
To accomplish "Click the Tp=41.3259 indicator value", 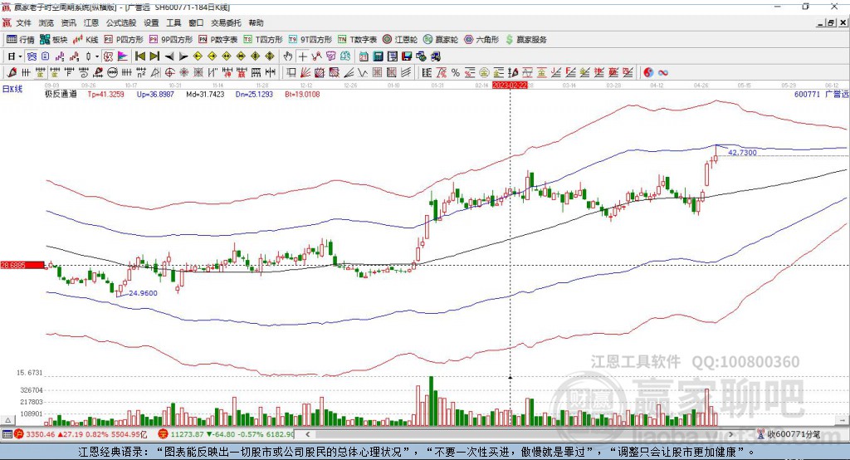I will (x=105, y=94).
